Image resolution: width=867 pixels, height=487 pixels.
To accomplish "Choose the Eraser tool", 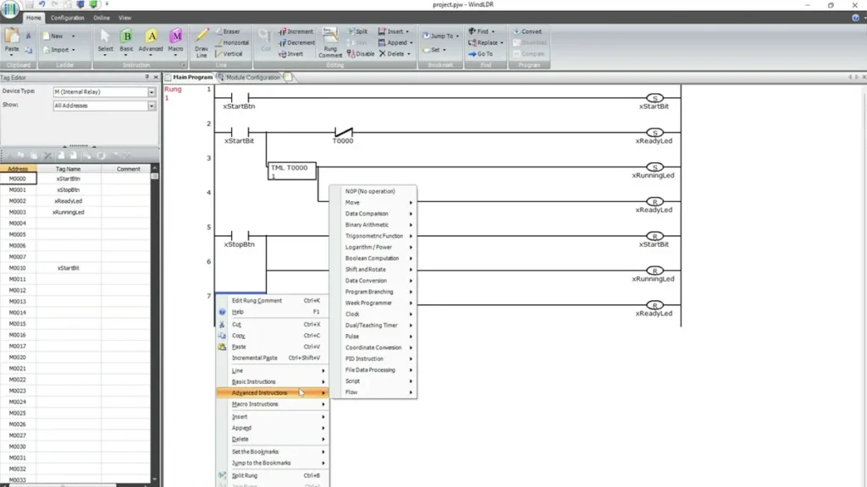I will pos(228,31).
